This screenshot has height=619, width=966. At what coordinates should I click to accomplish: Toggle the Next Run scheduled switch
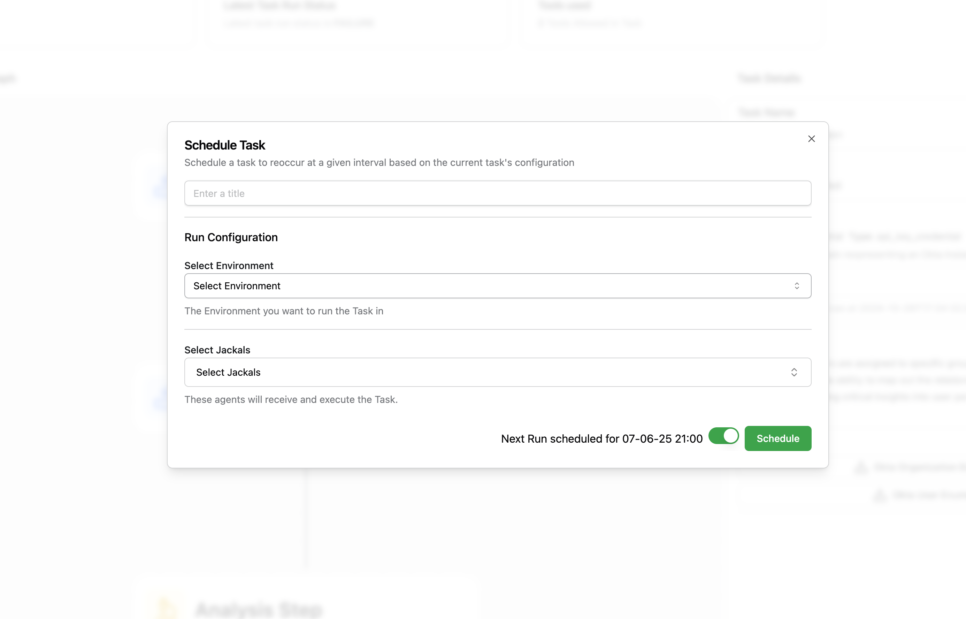click(x=723, y=436)
